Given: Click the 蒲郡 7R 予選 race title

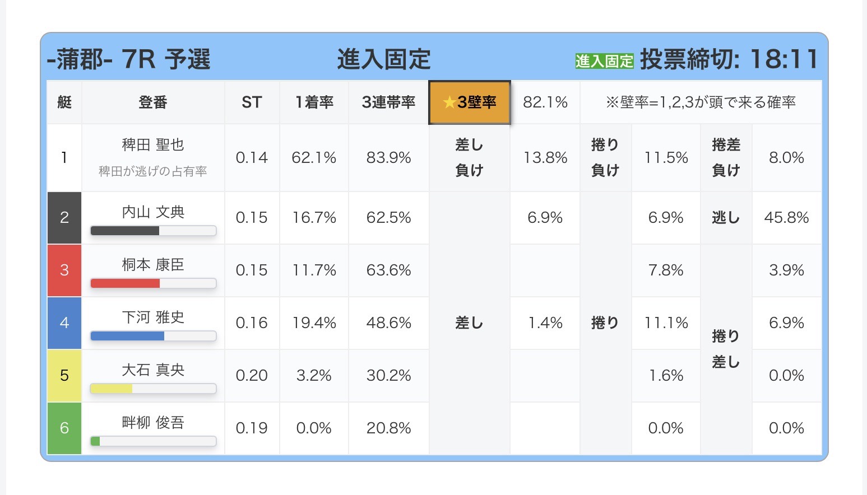Looking at the screenshot, I should click(128, 60).
